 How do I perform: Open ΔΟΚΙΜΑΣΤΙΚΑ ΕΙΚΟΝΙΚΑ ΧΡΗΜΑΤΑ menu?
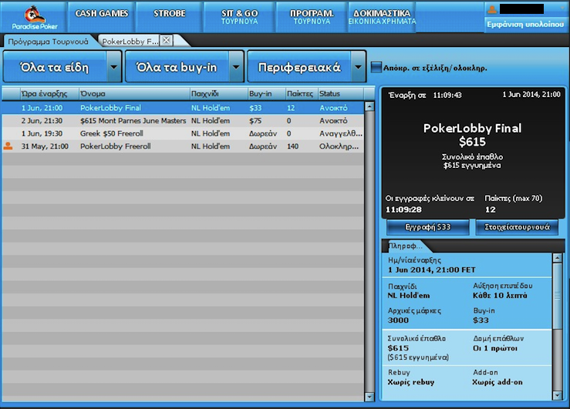point(382,17)
